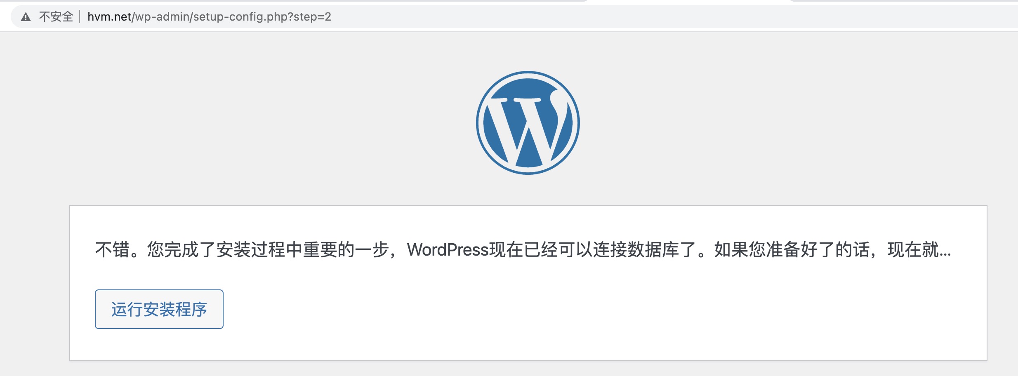Click the 不错 opening words of message
The width and height of the screenshot is (1018, 376).
pyautogui.click(x=113, y=250)
